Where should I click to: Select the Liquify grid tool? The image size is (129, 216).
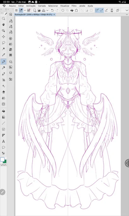coord(3,104)
